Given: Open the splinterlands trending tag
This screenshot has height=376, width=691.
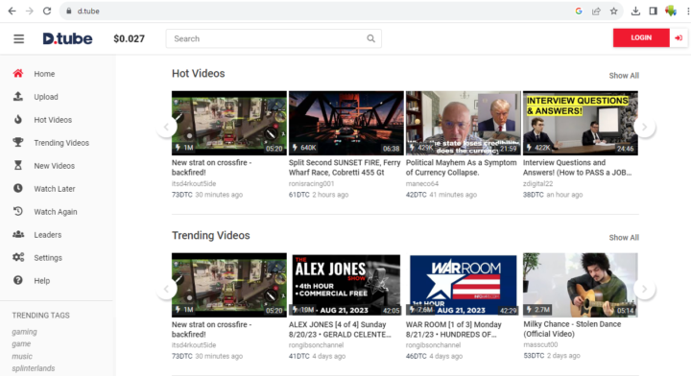Looking at the screenshot, I should coord(34,368).
